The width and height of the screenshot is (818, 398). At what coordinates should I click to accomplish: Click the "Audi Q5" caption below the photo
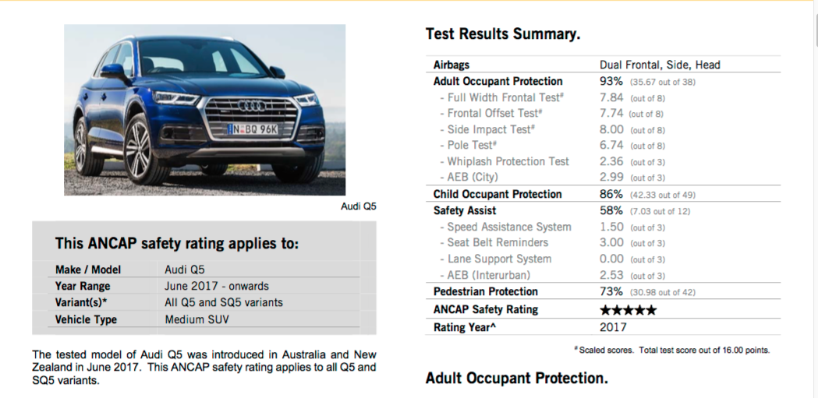[359, 206]
